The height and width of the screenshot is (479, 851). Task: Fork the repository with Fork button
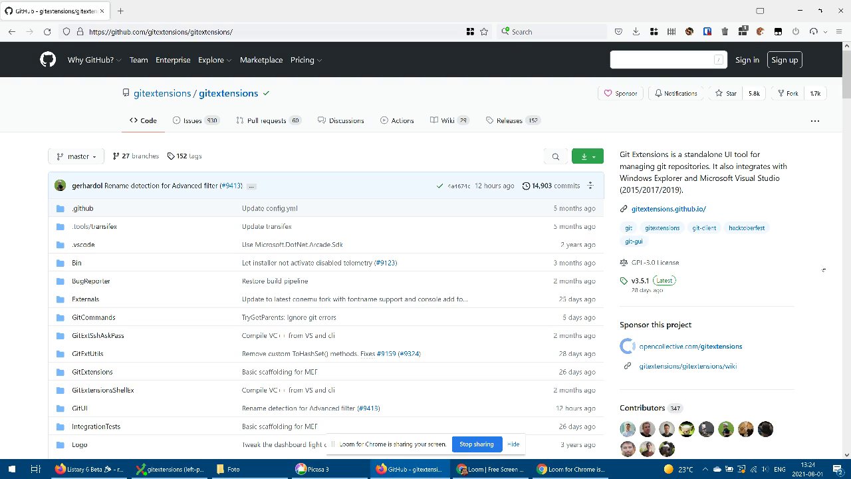point(787,94)
